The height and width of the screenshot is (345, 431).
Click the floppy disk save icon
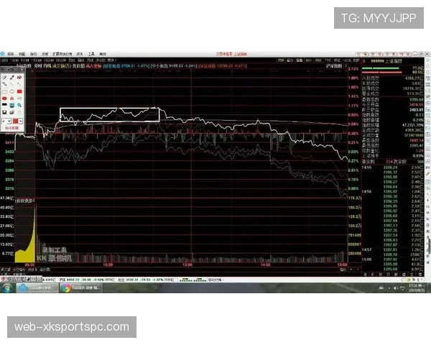4,112
